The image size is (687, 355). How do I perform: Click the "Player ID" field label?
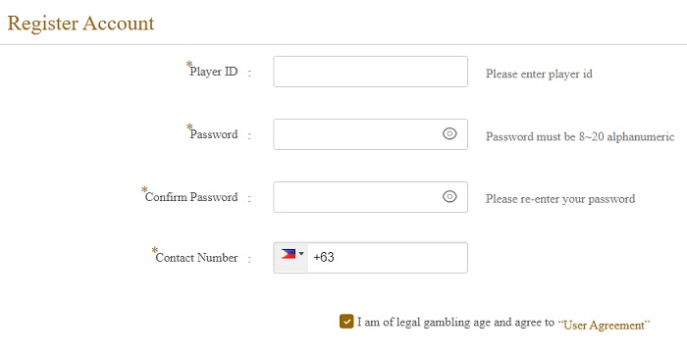214,72
